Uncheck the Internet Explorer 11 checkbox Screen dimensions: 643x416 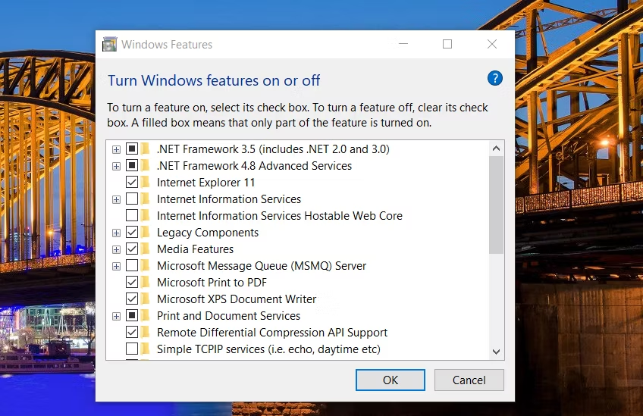[x=132, y=183]
